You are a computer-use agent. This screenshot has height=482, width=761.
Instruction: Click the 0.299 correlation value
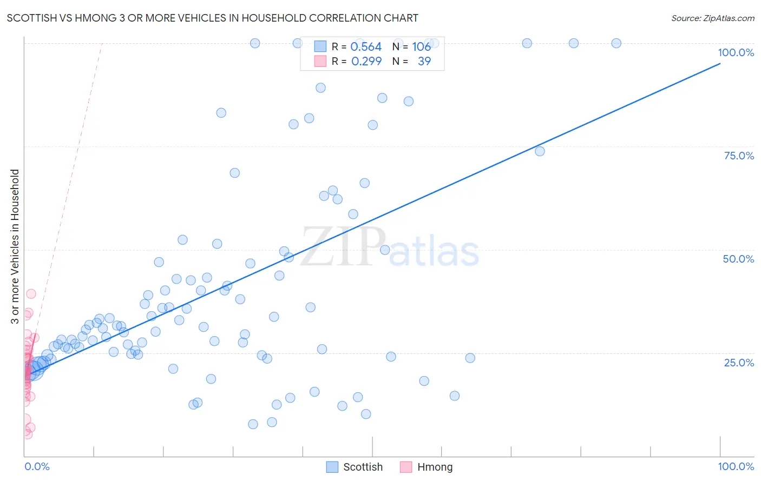click(366, 61)
